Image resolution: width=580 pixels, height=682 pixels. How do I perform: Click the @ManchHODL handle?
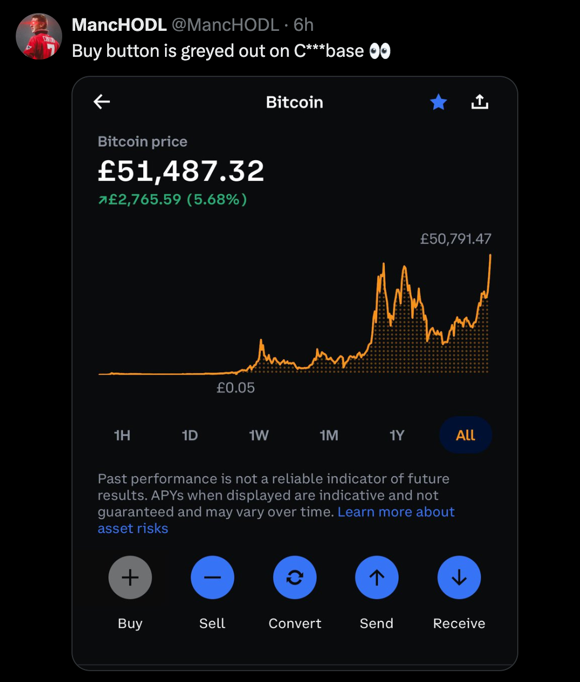click(225, 25)
